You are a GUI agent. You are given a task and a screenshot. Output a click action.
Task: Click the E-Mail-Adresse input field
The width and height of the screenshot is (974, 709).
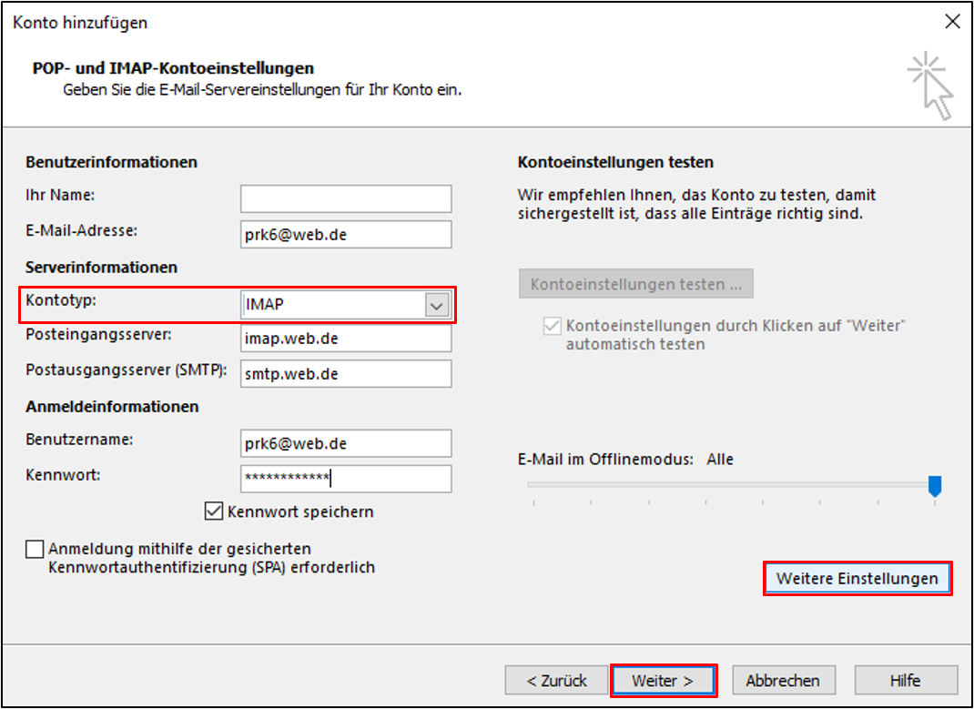(346, 234)
